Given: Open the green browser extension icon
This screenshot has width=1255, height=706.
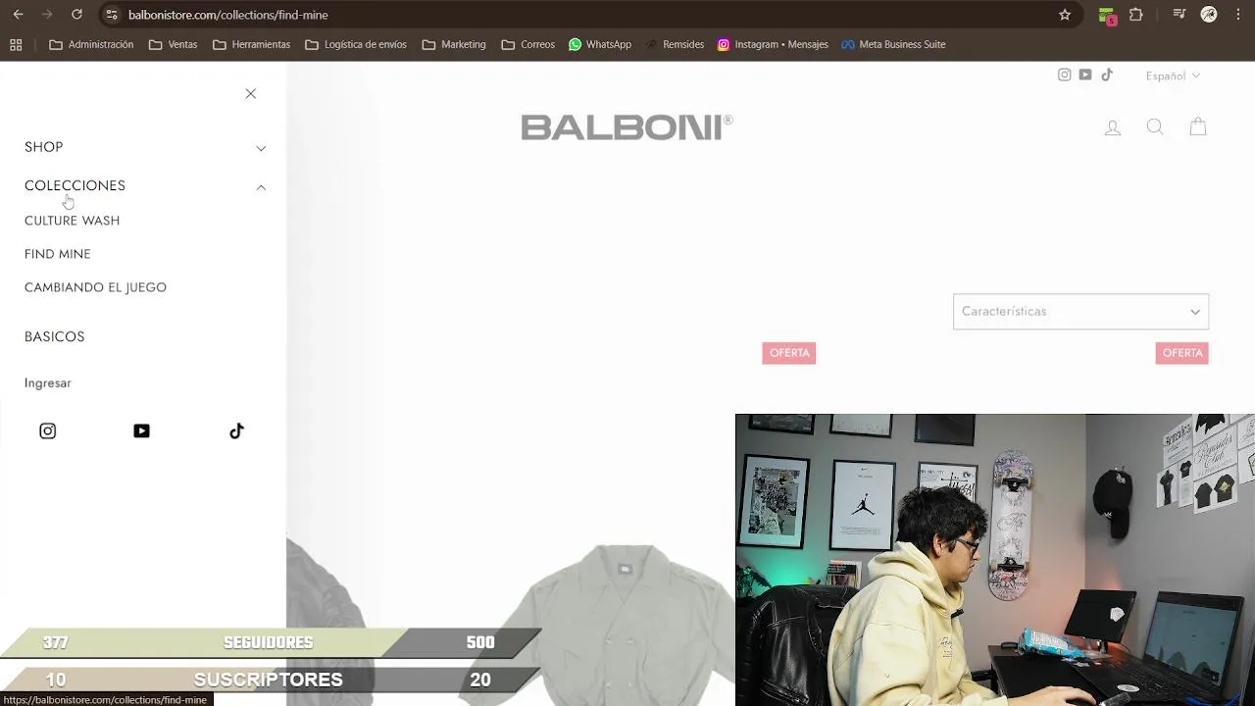Looking at the screenshot, I should [1107, 15].
